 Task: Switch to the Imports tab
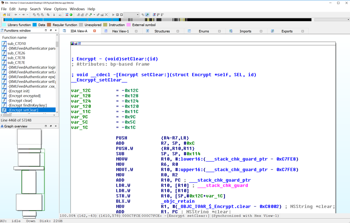tap(245, 31)
